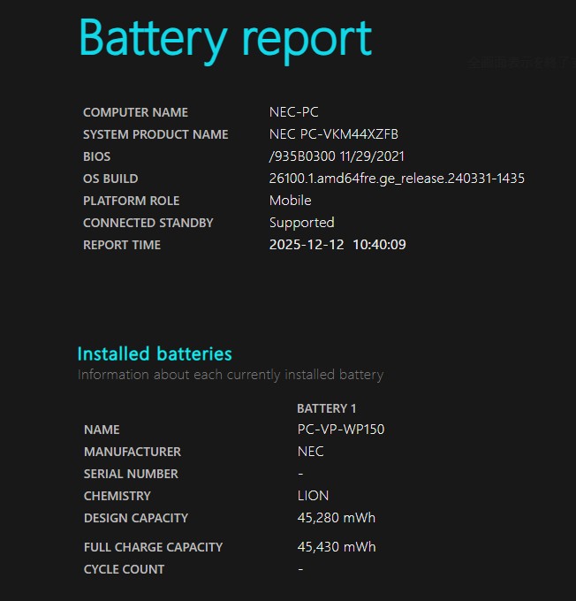The image size is (576, 601).
Task: Click the MANUFACTURER value NEC
Action: [310, 452]
